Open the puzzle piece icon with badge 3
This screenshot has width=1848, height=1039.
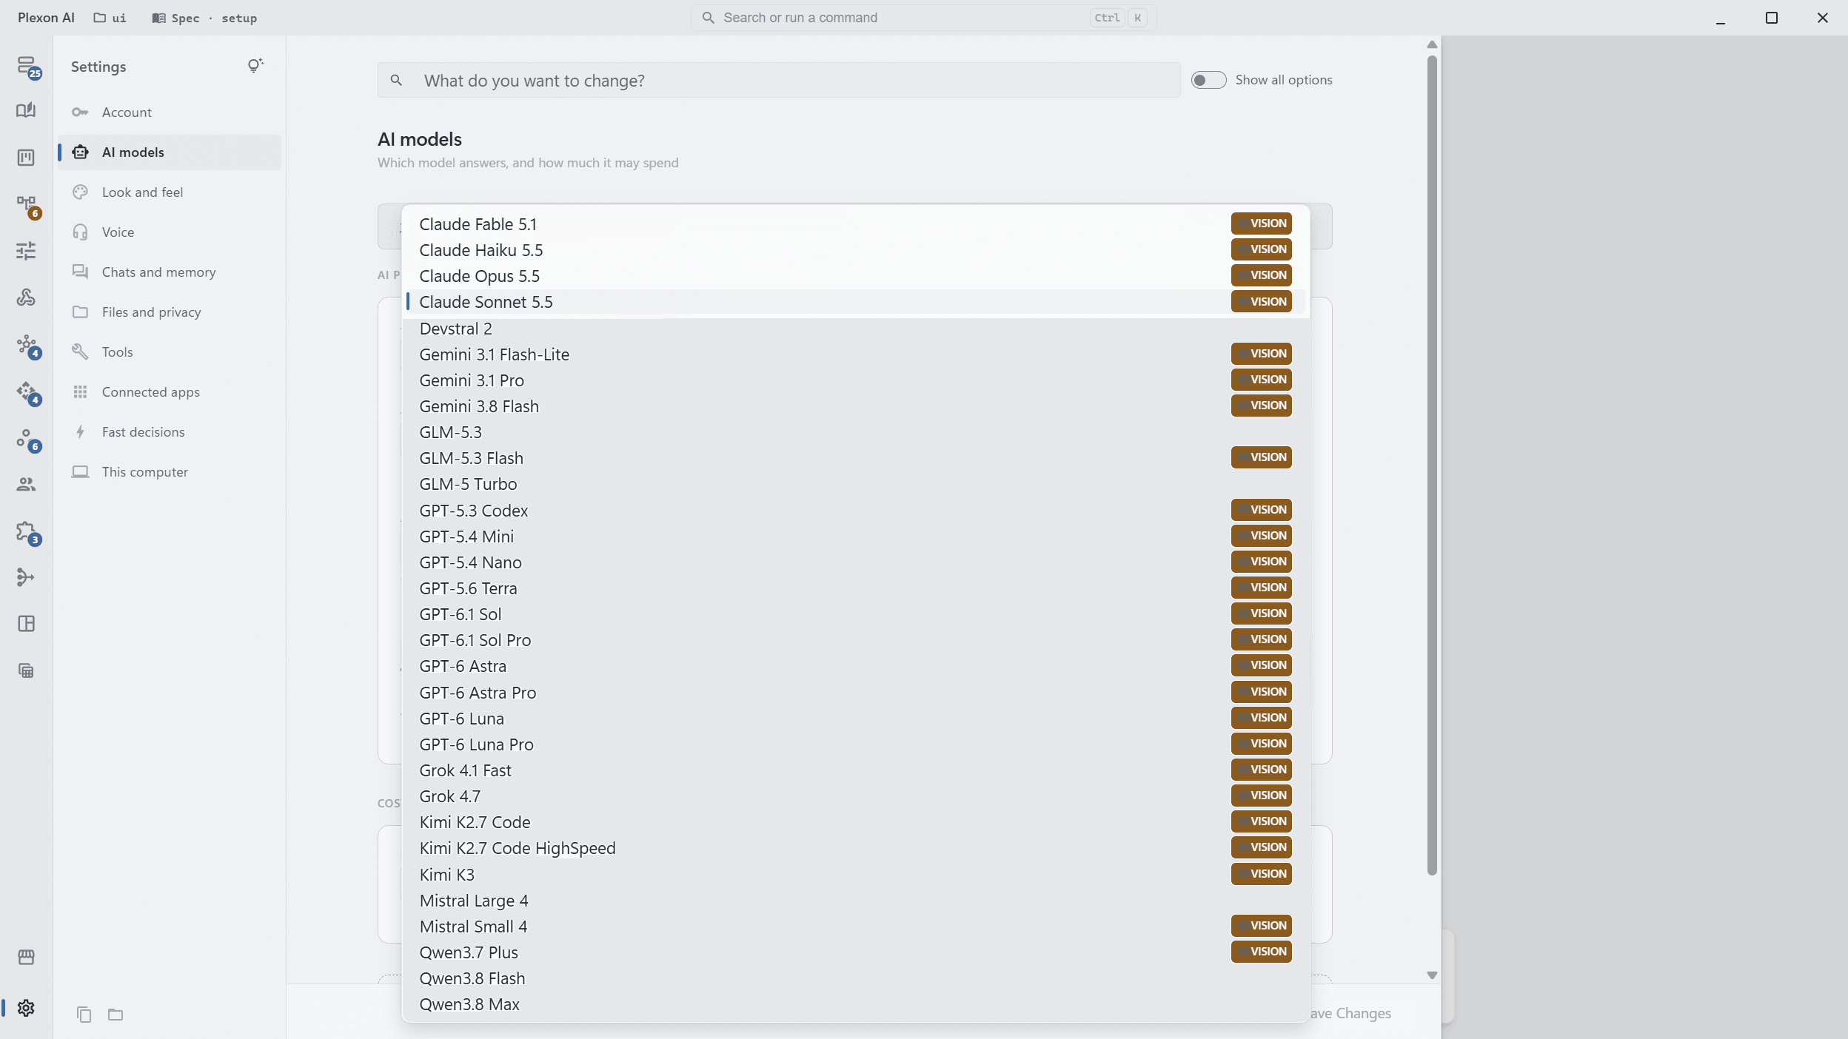(x=27, y=532)
